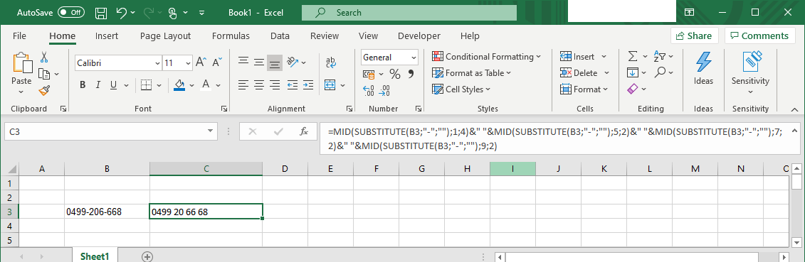Image resolution: width=805 pixels, height=262 pixels.
Task: Open the font name dropdown
Action: tap(157, 63)
